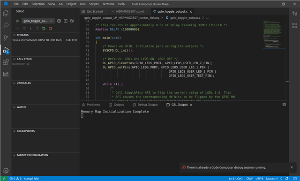Viewport: 300px width, 181px height.
Task: Open the Source Control view
Action: coord(6,38)
